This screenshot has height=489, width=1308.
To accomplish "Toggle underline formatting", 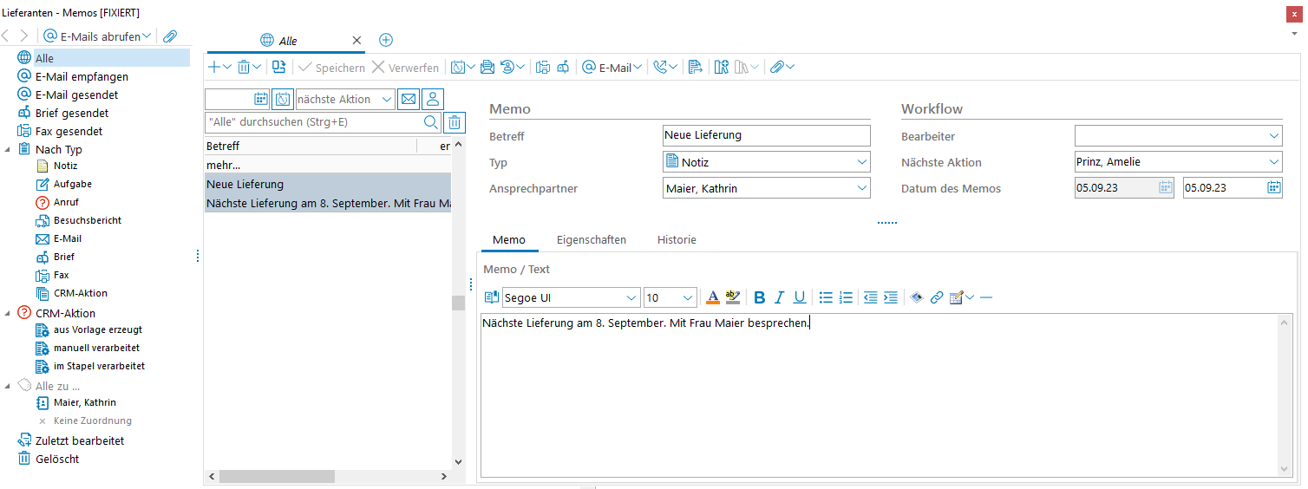I will pos(799,297).
